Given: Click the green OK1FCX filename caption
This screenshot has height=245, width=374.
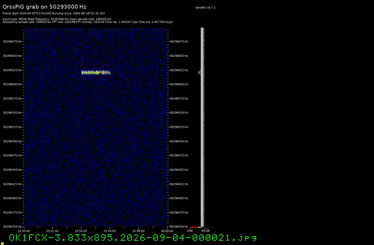Looking at the screenshot, I should (133, 238).
